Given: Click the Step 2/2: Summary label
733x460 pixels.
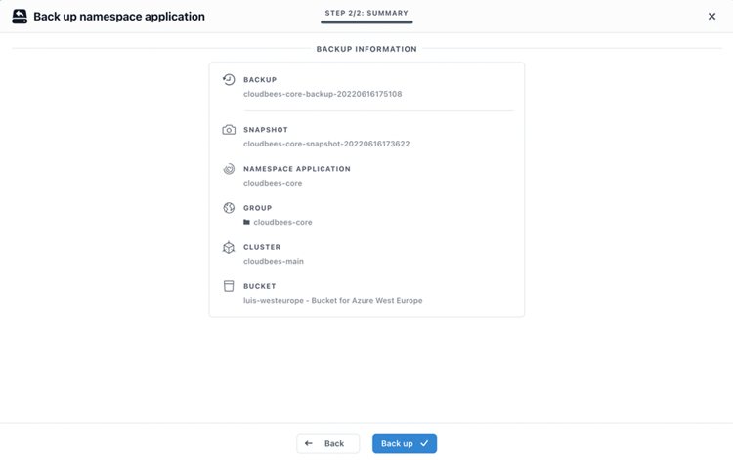Looking at the screenshot, I should click(x=366, y=13).
